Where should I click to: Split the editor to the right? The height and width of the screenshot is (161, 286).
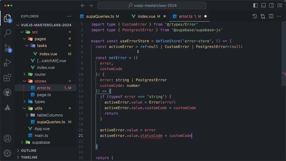271,17
